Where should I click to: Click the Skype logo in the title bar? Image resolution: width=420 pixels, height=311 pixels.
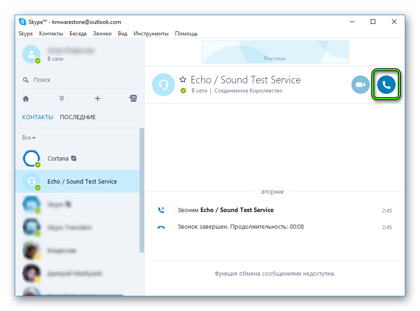point(23,22)
